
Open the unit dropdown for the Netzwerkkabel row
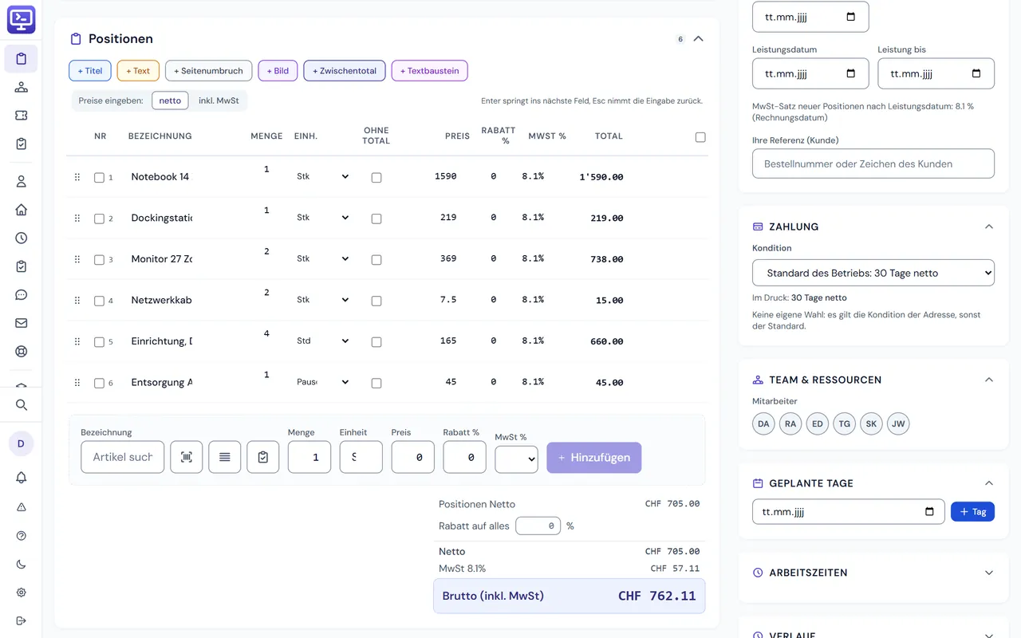click(322, 300)
